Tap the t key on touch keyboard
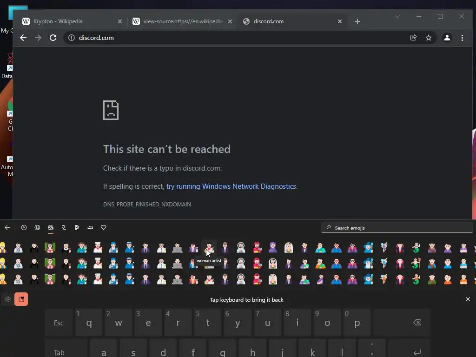 tap(208, 323)
